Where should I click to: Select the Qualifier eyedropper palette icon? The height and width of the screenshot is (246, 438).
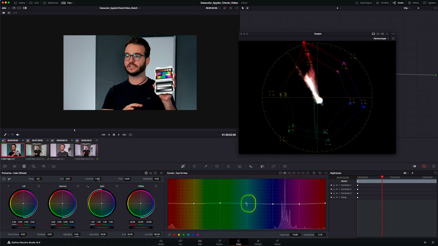(x=205, y=166)
